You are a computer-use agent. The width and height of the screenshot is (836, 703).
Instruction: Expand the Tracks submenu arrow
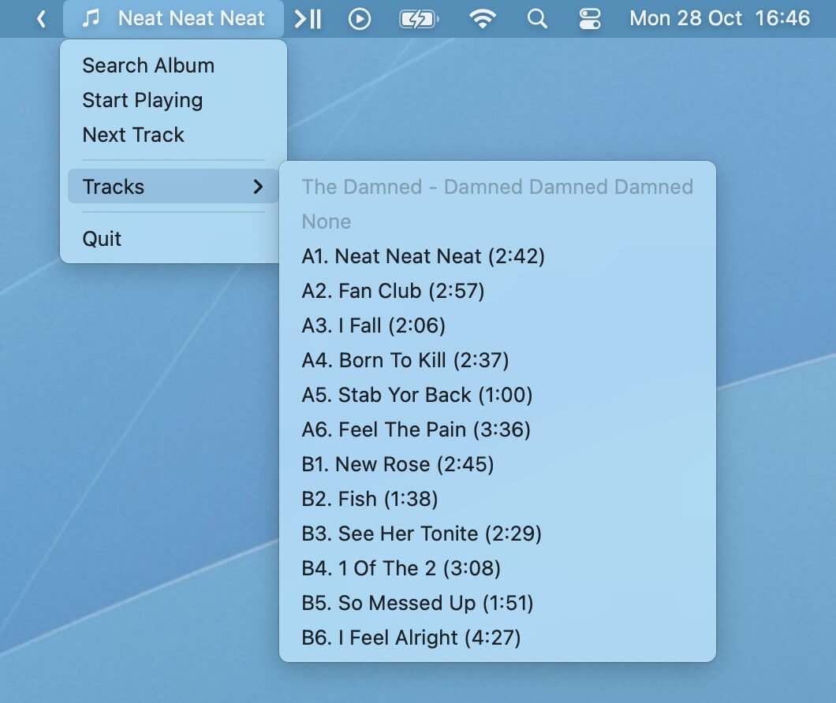(x=257, y=187)
